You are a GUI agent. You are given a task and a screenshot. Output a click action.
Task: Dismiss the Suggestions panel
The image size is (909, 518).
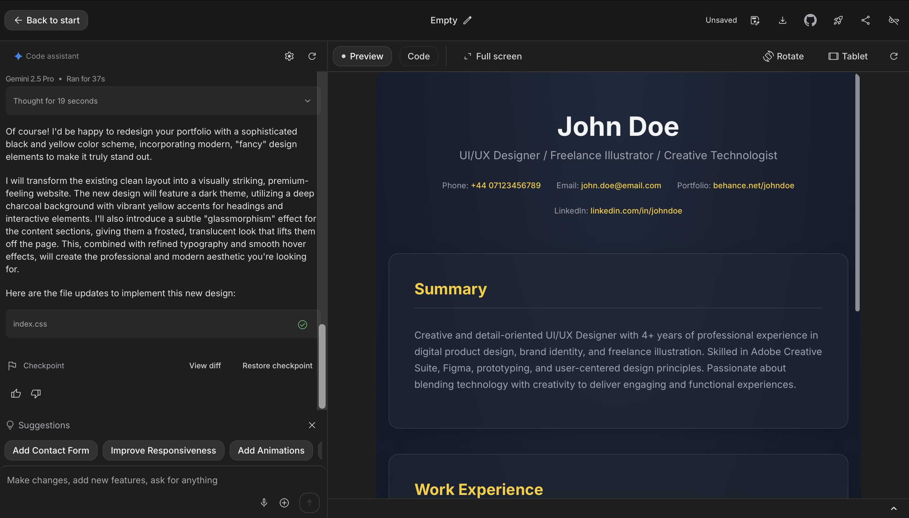click(312, 425)
